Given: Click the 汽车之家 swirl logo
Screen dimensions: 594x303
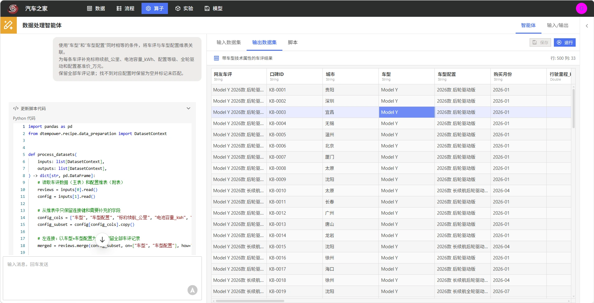Looking at the screenshot, I should click(13, 8).
